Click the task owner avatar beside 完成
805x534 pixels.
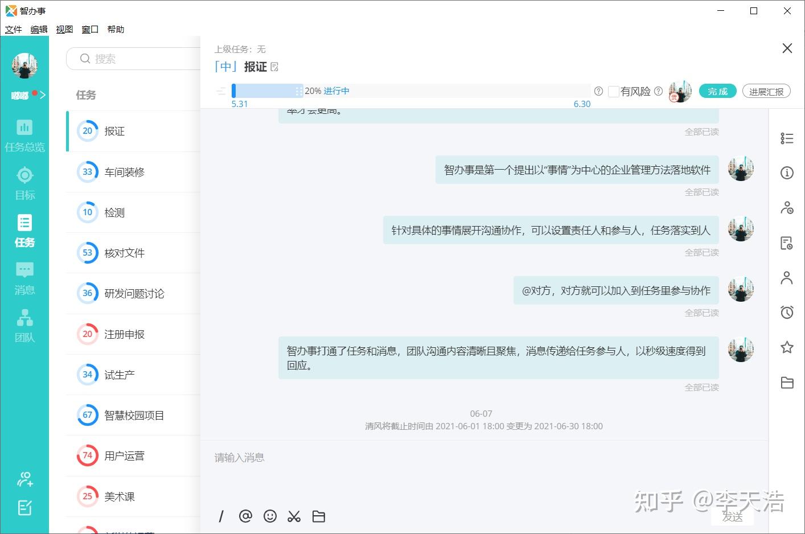(680, 91)
